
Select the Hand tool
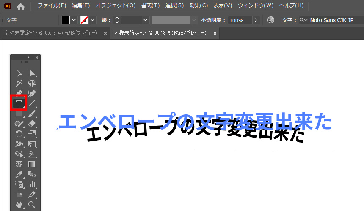(19, 205)
